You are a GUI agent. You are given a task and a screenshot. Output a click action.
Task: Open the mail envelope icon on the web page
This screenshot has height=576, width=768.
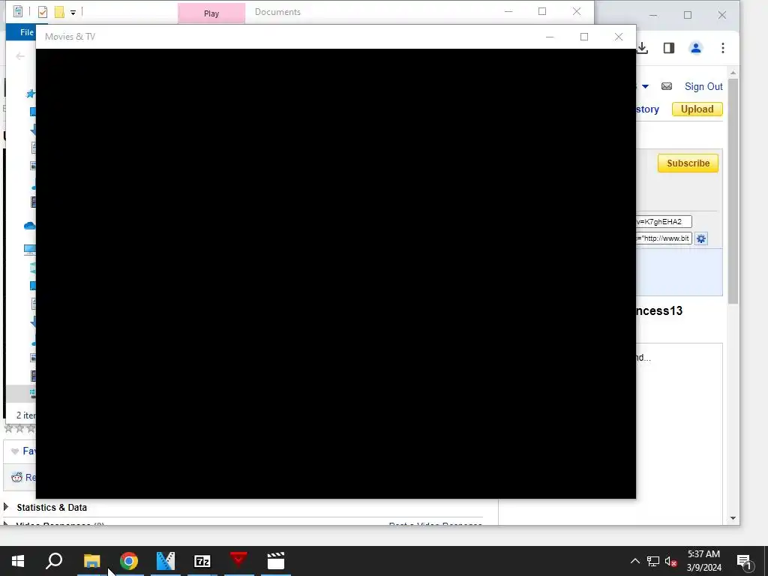click(x=667, y=86)
